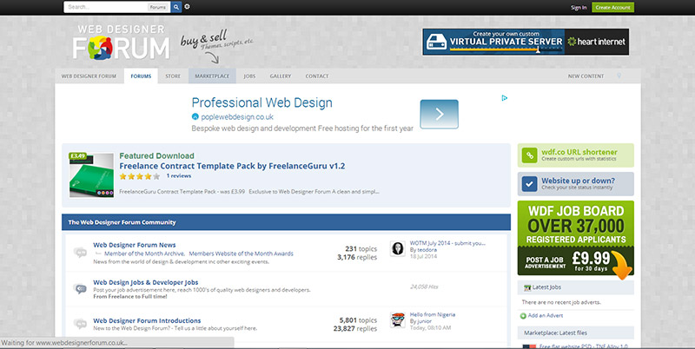Open the Gallery navigation tab

tap(281, 76)
